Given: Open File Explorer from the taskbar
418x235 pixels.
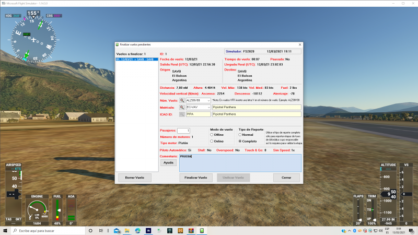Looking at the screenshot, I should [127, 231].
